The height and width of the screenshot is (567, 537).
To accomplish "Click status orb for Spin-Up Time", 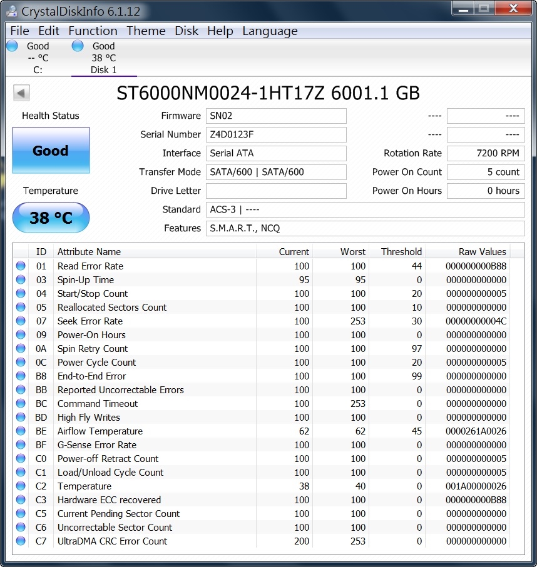I will 21,279.
